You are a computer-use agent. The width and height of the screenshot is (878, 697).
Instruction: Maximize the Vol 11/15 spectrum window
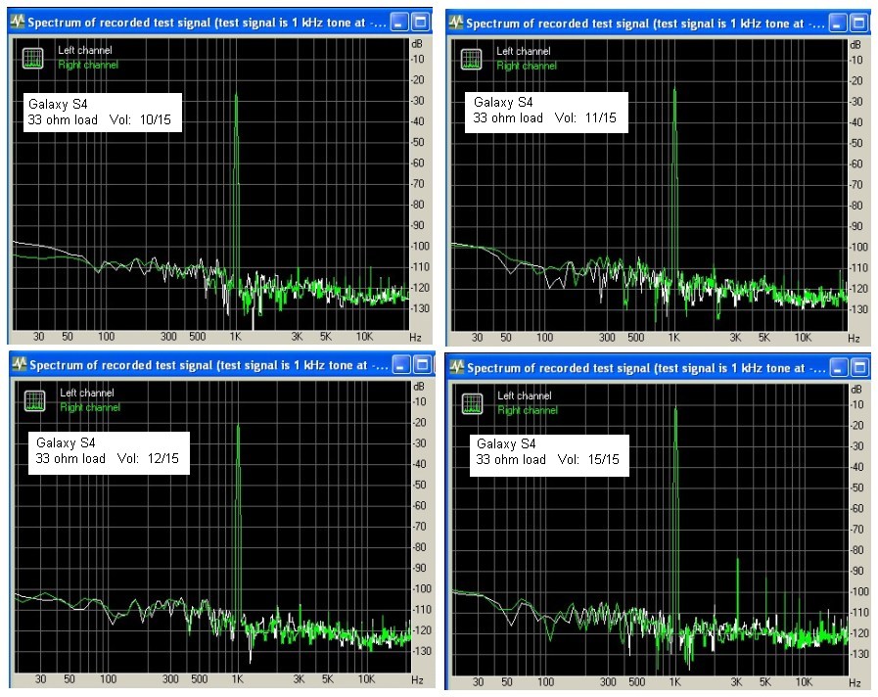pos(858,23)
